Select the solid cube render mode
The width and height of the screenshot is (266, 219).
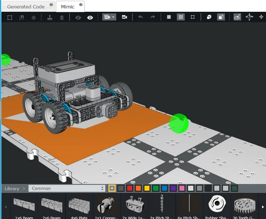tap(209, 17)
